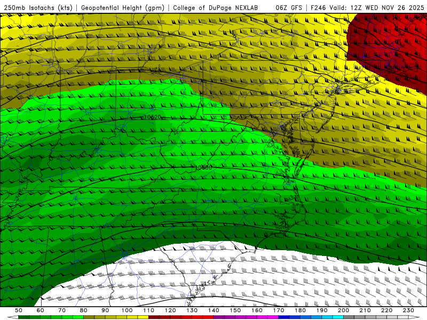Click the blue section of the legend color bar
Viewport: 427px width, 320px height.
coord(311,317)
